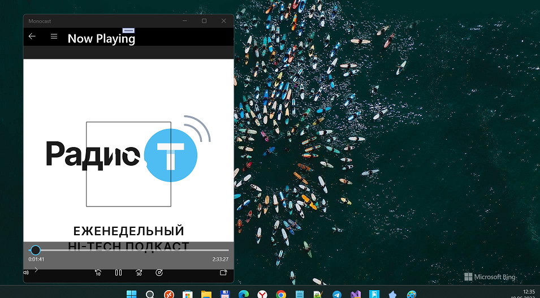Skip forward 30 seconds

(139, 273)
